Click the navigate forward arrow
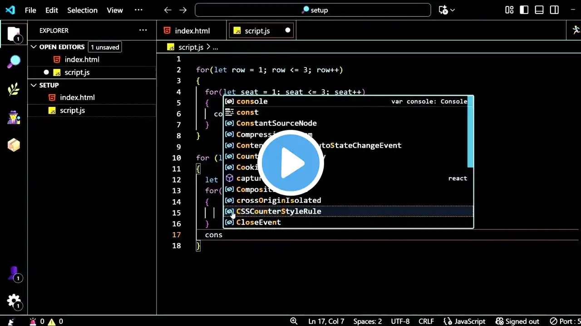Image resolution: width=581 pixels, height=326 pixels. [x=182, y=10]
